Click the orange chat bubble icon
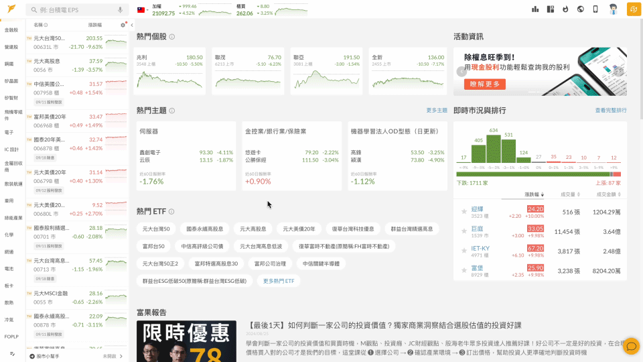The width and height of the screenshot is (643, 362). 630,346
